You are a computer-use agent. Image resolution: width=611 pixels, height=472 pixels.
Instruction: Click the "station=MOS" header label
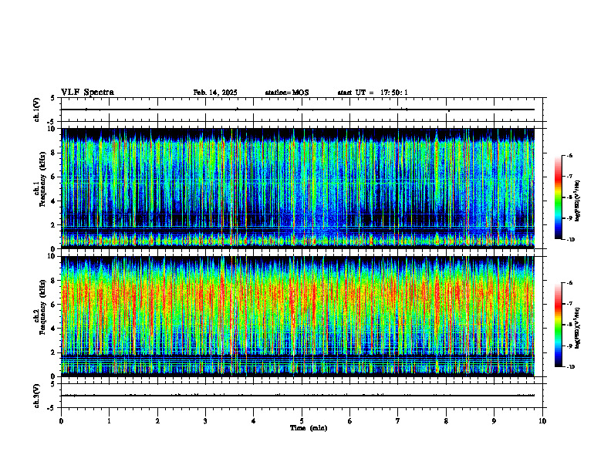click(x=287, y=93)
